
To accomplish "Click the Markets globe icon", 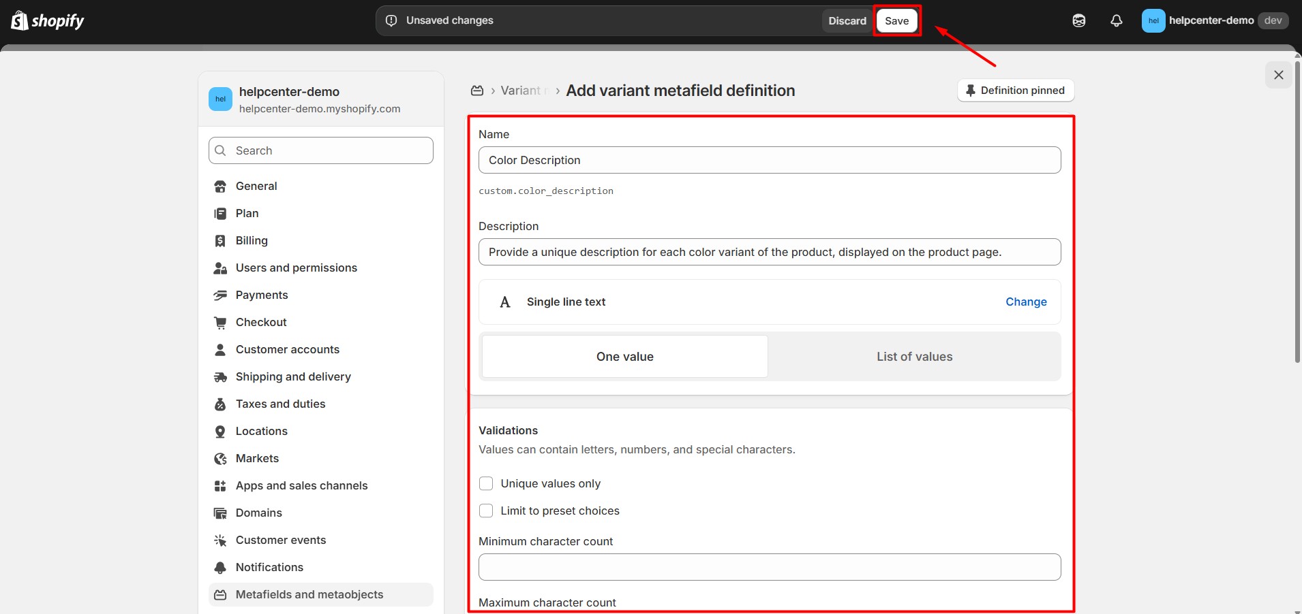I will 220,459.
